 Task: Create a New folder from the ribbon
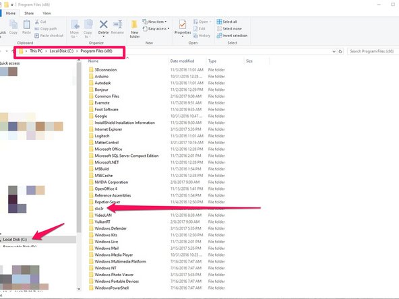[x=135, y=29]
